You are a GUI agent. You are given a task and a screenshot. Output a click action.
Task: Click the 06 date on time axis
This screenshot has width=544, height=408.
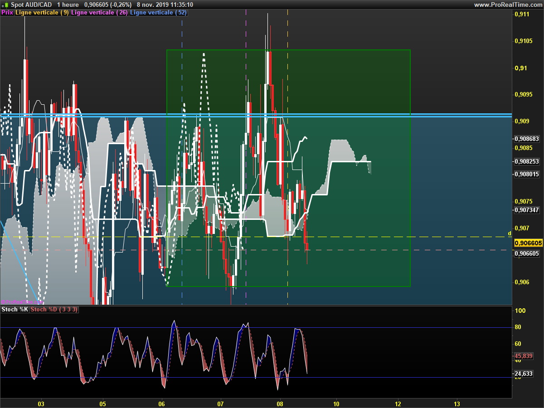point(162,403)
